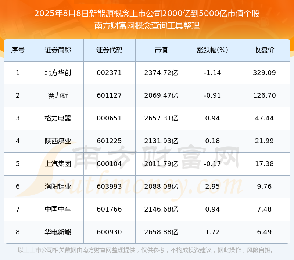Viewport: 294px width, 260px height.
Task: Click closing price 6.49
Action: tap(264, 232)
